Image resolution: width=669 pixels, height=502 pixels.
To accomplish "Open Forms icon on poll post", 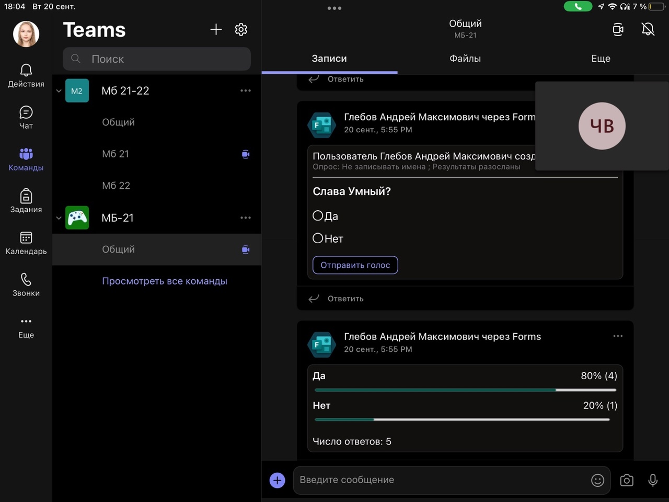I will (321, 125).
